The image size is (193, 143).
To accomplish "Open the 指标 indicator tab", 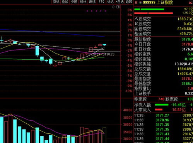I will tap(56, 2).
